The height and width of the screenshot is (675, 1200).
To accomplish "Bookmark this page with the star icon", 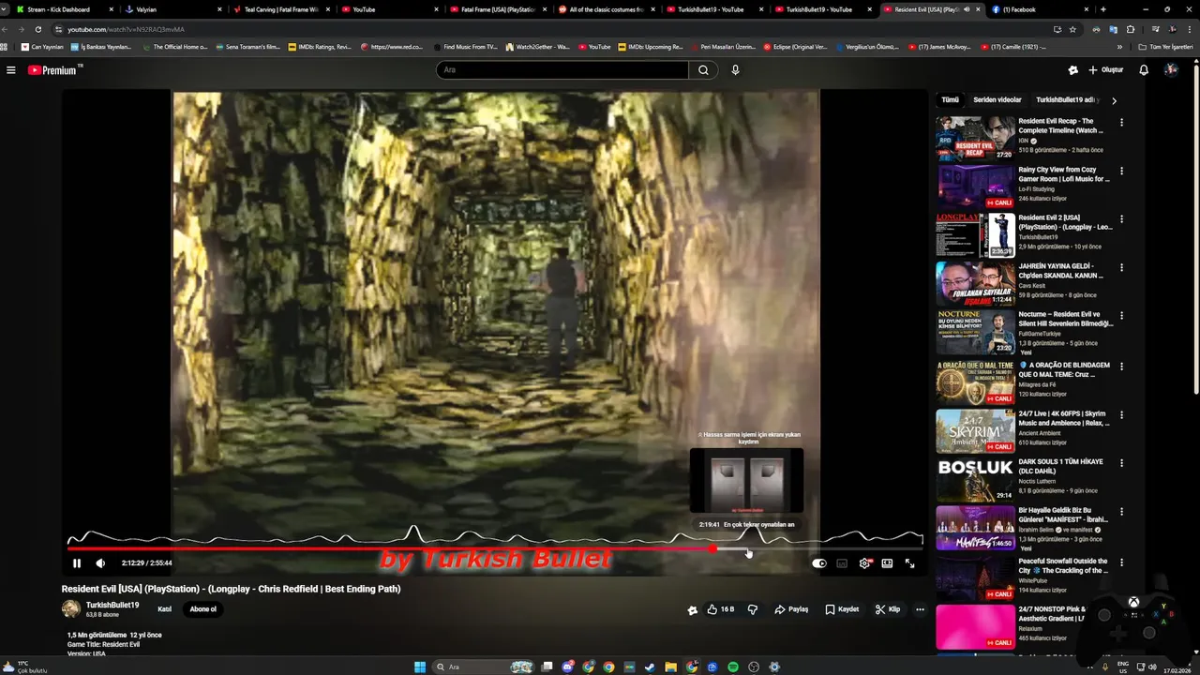I will [1072, 29].
